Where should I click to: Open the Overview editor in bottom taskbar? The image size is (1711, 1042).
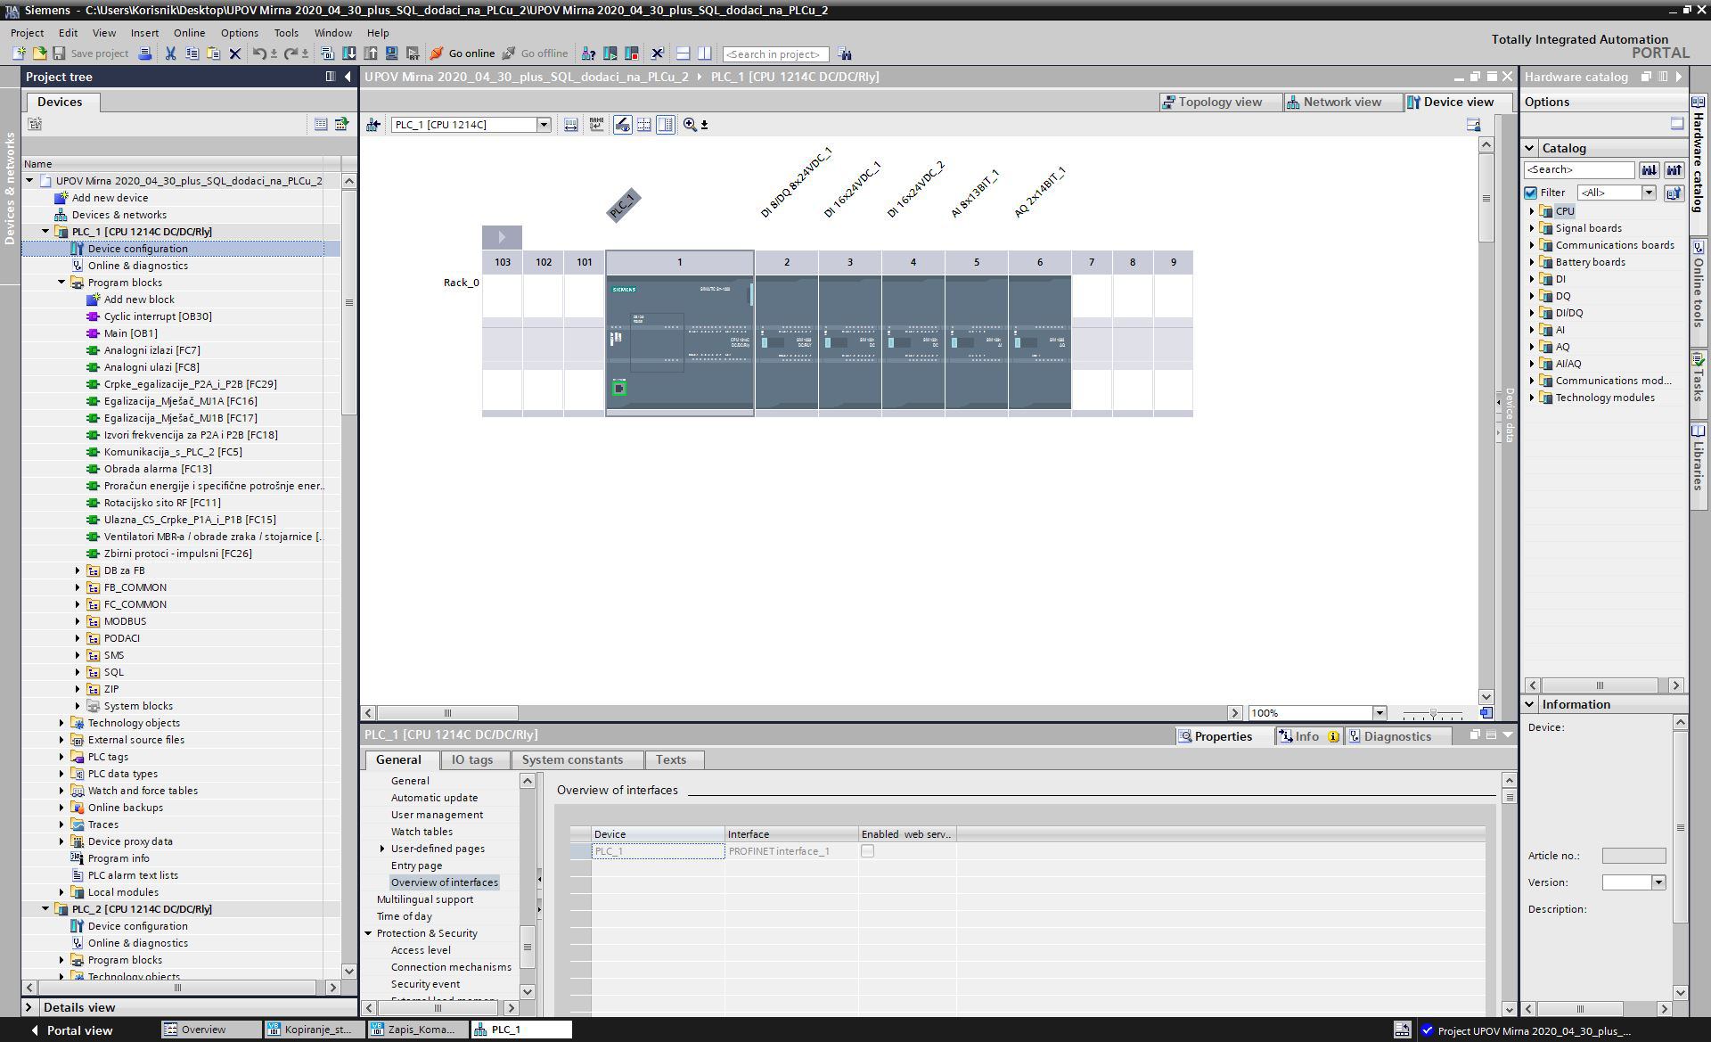pyautogui.click(x=210, y=1030)
